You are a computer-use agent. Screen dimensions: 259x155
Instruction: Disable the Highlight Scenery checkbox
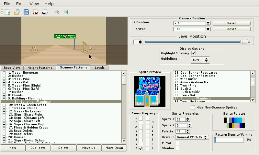[194, 53]
